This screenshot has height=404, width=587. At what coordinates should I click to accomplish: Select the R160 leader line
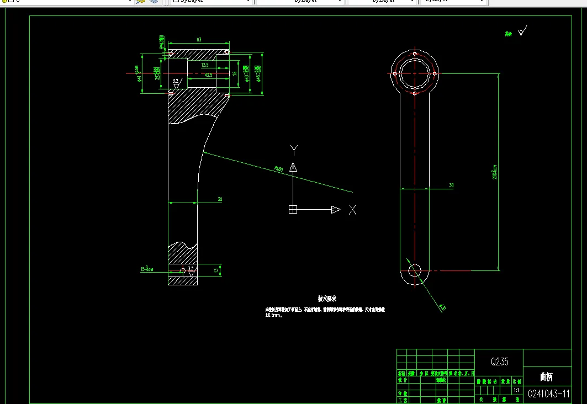click(x=278, y=172)
